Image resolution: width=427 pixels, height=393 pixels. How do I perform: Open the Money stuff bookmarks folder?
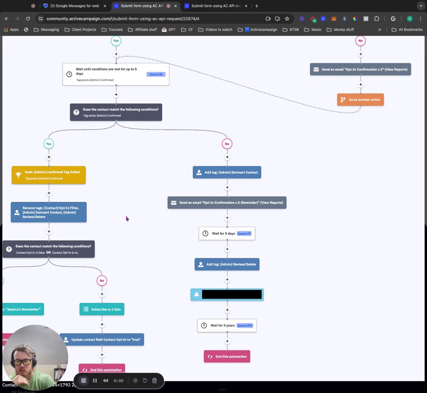[340, 29]
